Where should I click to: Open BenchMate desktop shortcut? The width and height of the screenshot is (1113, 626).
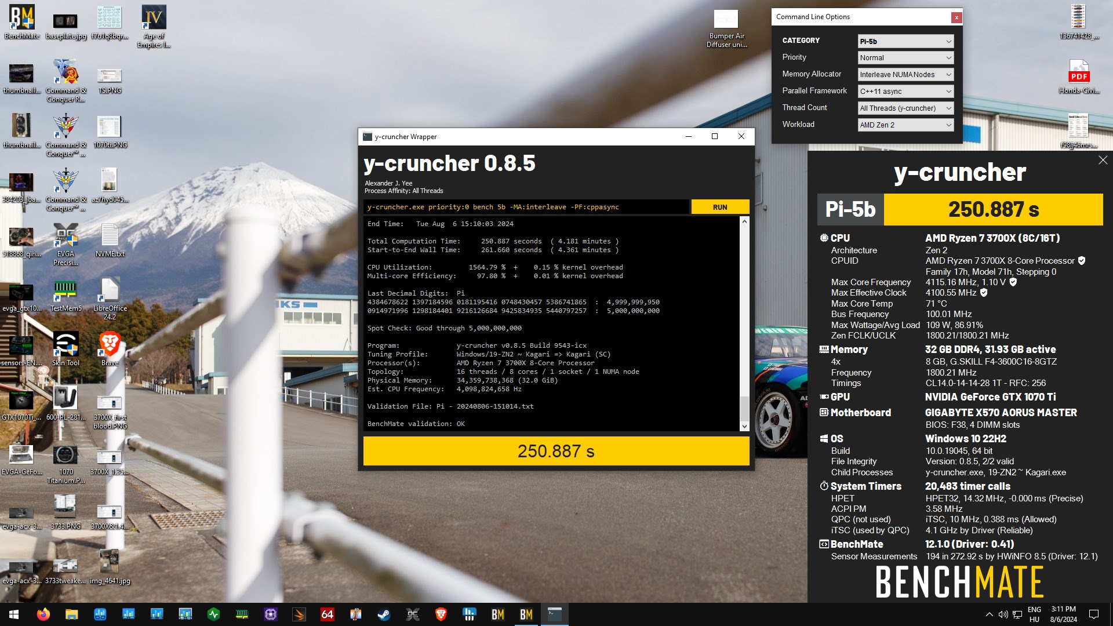[x=22, y=22]
